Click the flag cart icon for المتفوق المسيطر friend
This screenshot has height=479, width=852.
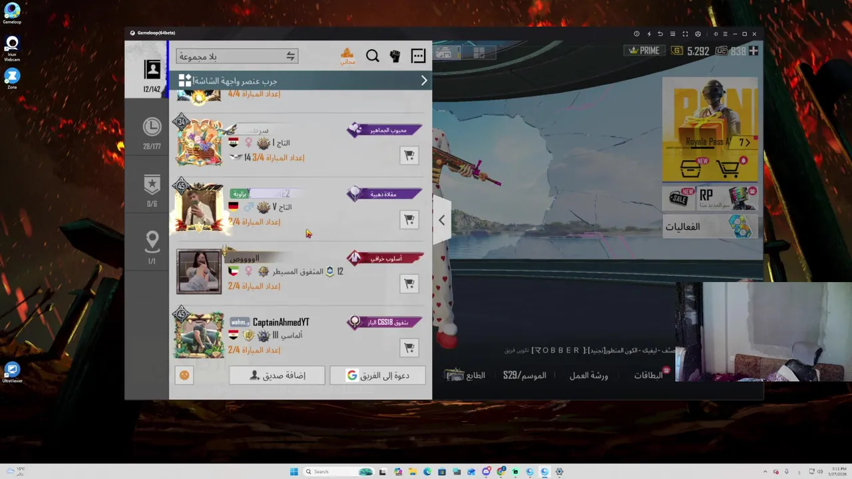409,283
